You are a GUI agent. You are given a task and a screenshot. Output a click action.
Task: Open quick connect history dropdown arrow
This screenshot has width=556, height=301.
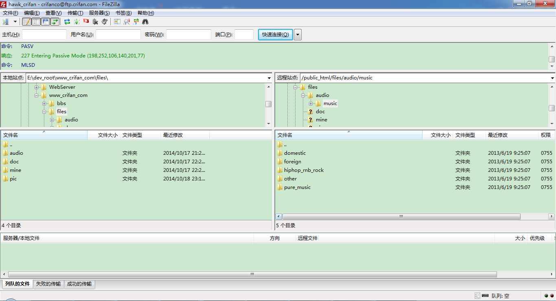298,35
